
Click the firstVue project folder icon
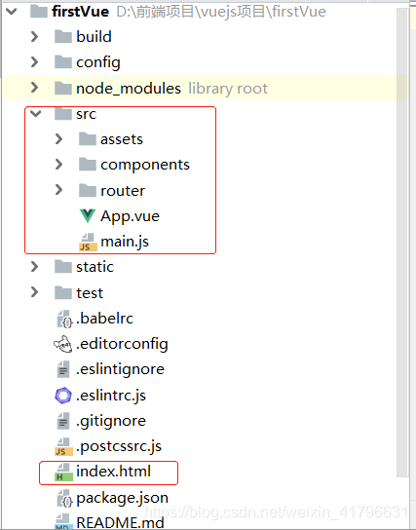coord(39,12)
